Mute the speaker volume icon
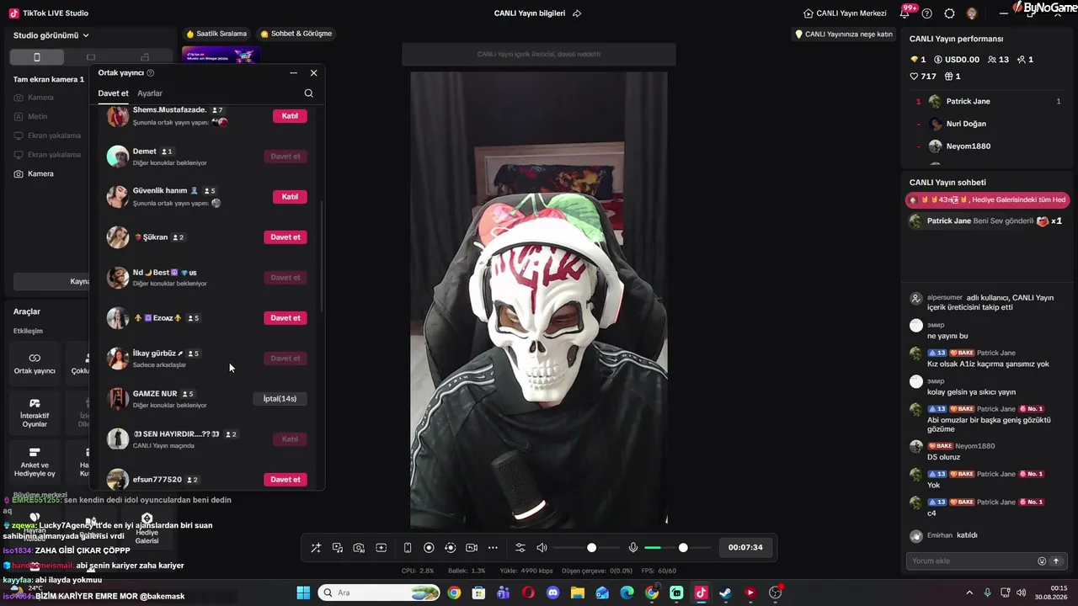The height and width of the screenshot is (606, 1078). [x=542, y=548]
